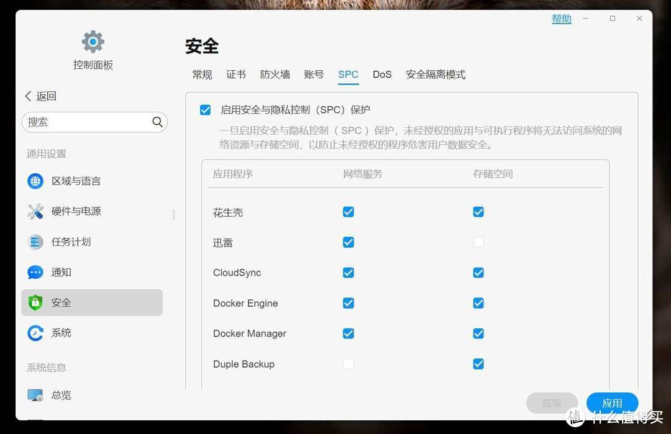This screenshot has width=671, height=434.
Task: Select 区域与语言 in sidebar
Action: (92, 181)
